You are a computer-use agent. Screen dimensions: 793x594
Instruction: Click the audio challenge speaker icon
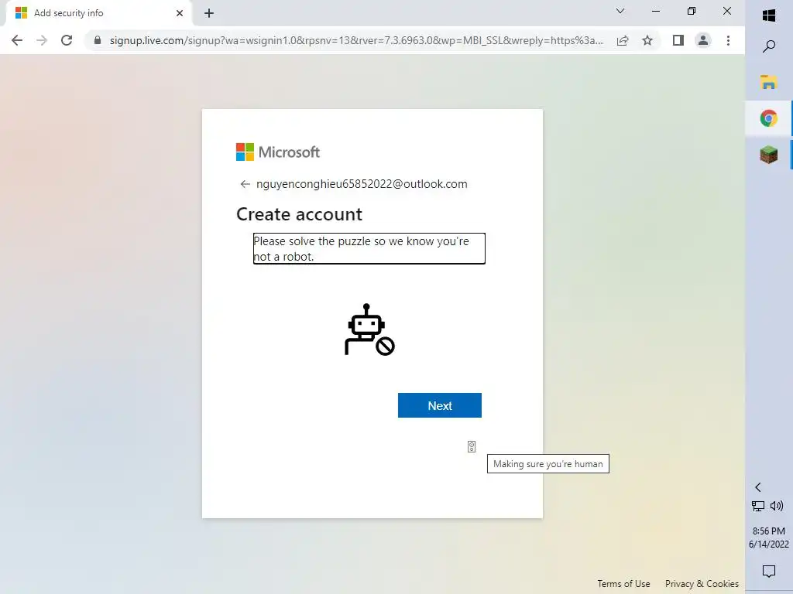coord(472,446)
